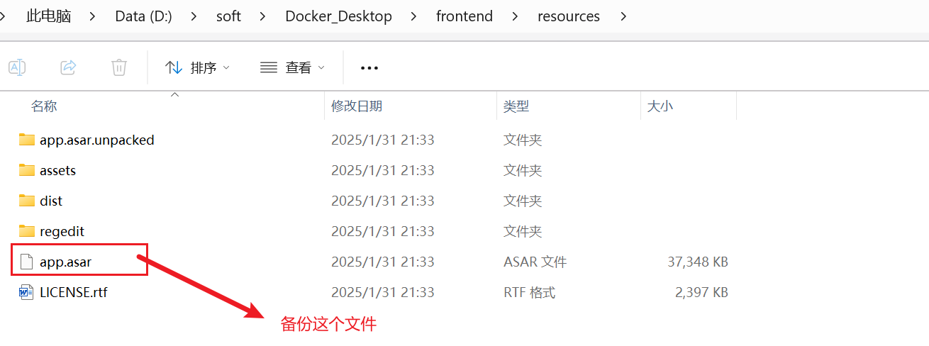Select the assets folder icon
This screenshot has width=929, height=346.
[27, 170]
